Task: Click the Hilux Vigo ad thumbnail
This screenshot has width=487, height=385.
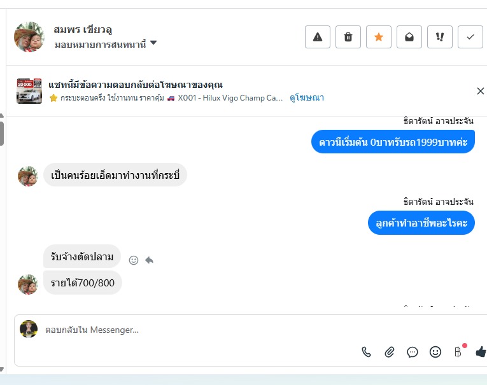Action: (x=29, y=91)
